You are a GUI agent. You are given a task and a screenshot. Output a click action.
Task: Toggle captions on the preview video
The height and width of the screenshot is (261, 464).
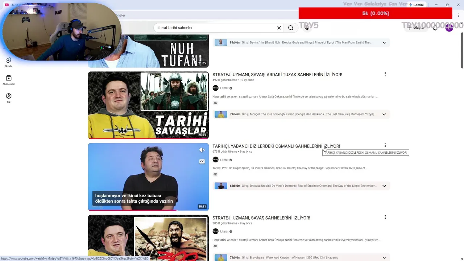coord(202,161)
